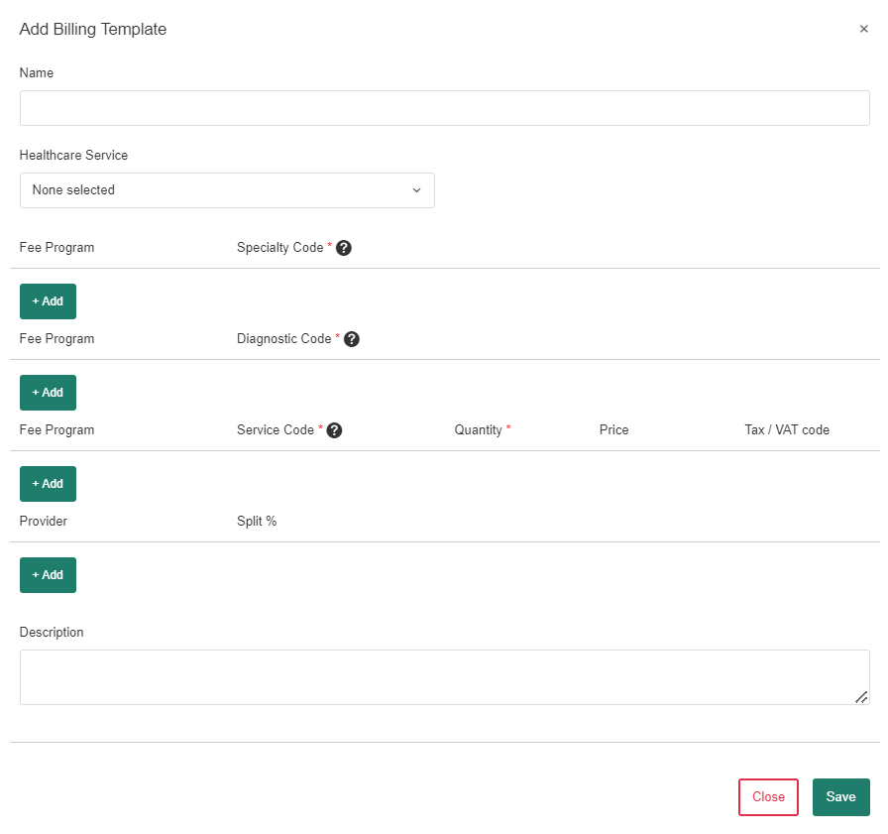Click the Price column header
This screenshot has height=834, width=888.
[613, 430]
